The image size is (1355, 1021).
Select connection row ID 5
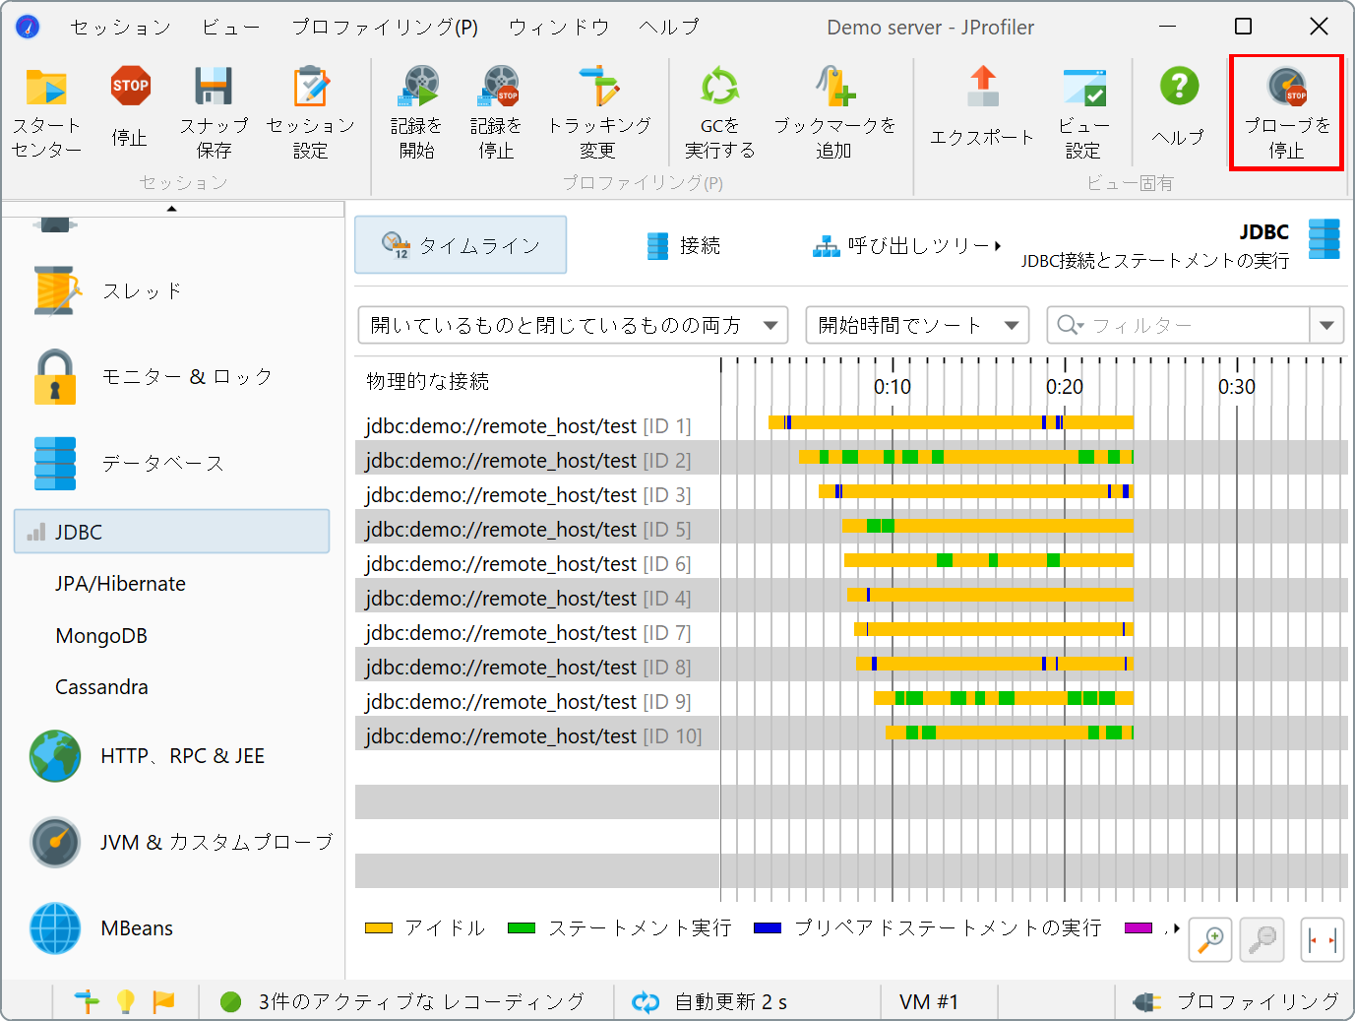click(528, 530)
